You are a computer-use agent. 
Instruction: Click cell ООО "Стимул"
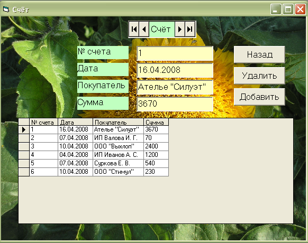(118, 172)
